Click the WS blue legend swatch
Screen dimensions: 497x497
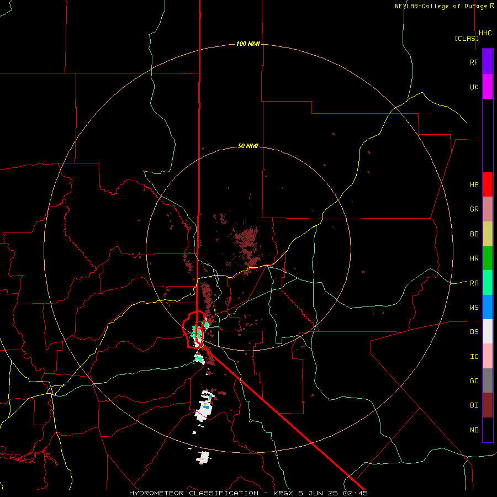point(488,307)
